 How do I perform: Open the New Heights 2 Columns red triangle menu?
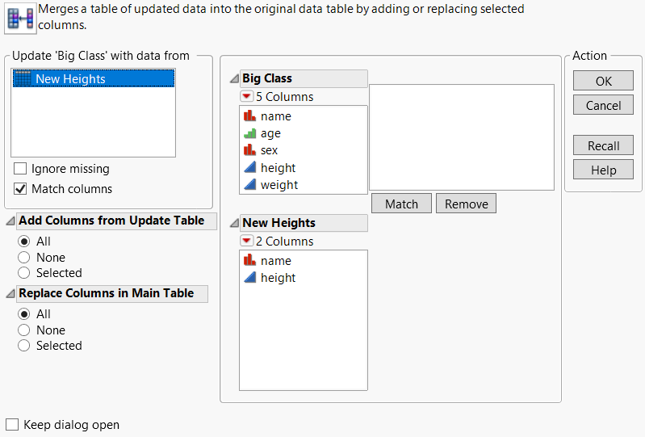click(x=246, y=242)
